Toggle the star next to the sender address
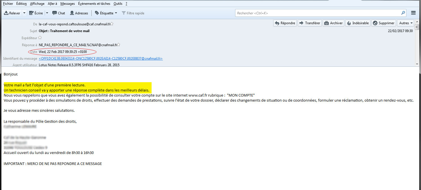The width and height of the screenshot is (421, 190). [x=112, y=24]
